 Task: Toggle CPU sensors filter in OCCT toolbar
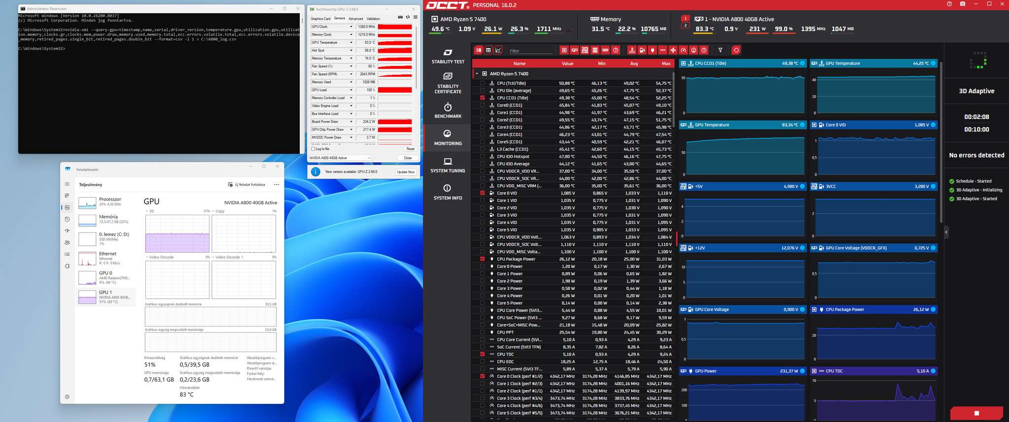[564, 50]
